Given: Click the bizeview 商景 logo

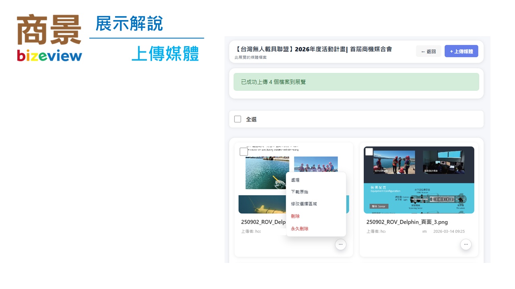Looking at the screenshot, I should click(x=49, y=36).
